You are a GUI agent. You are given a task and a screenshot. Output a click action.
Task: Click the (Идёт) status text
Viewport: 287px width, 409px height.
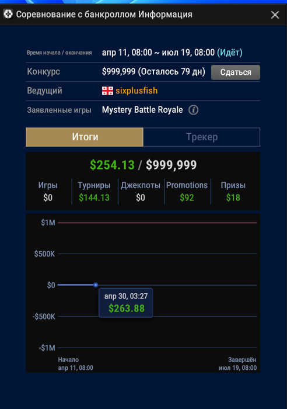pos(230,53)
